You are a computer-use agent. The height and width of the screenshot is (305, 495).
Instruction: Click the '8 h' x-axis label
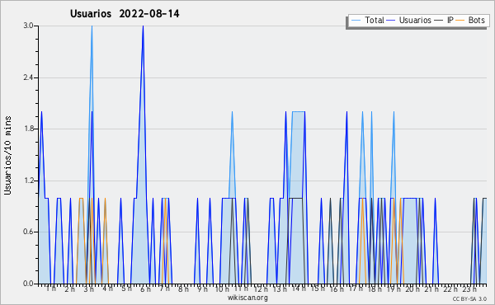pyautogui.click(x=183, y=289)
